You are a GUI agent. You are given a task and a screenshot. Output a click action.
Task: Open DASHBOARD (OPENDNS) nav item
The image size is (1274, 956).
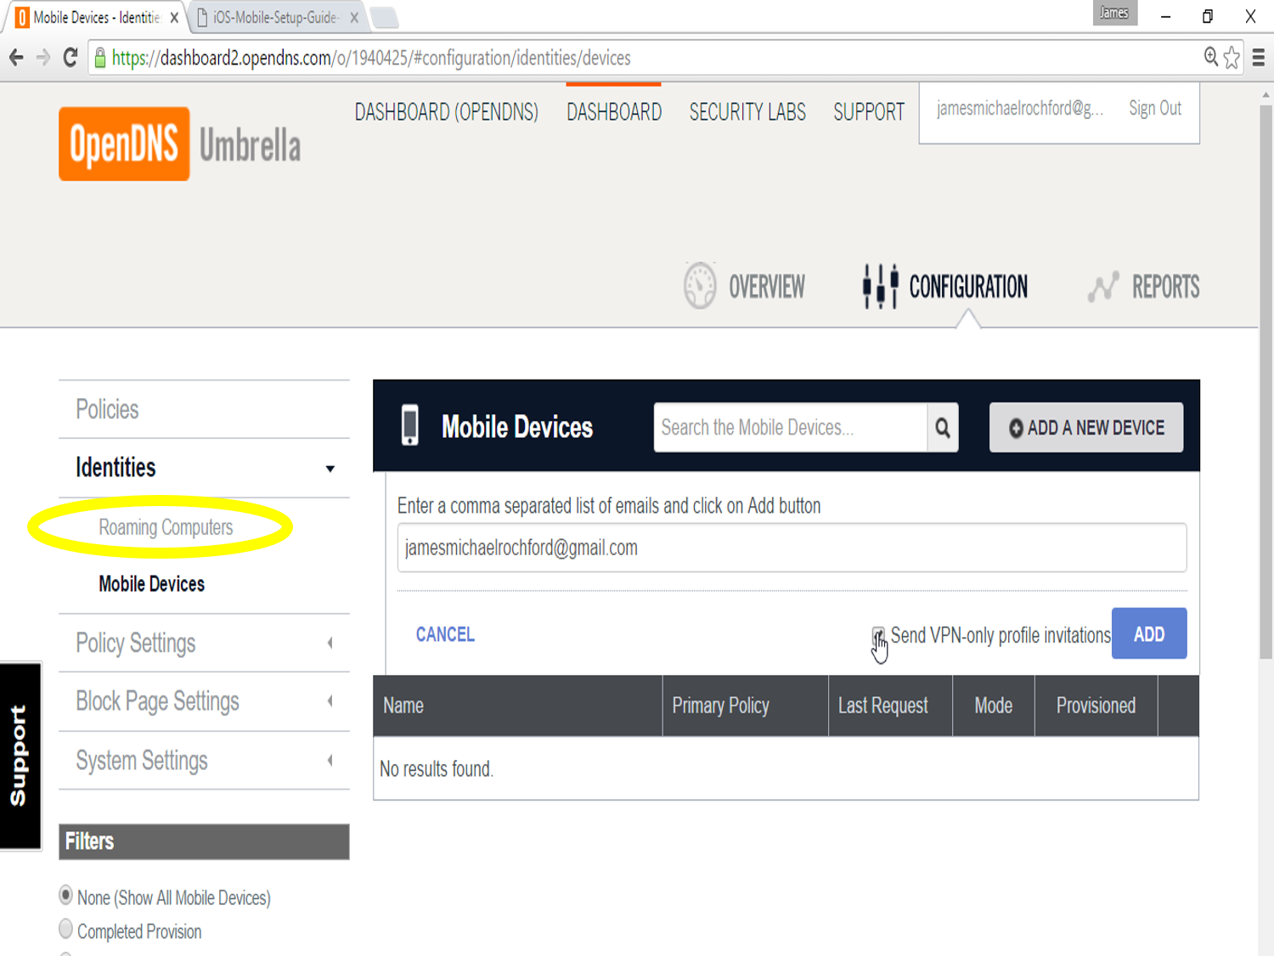[447, 112]
